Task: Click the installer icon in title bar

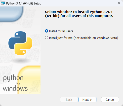Action: click(x=3, y=3)
